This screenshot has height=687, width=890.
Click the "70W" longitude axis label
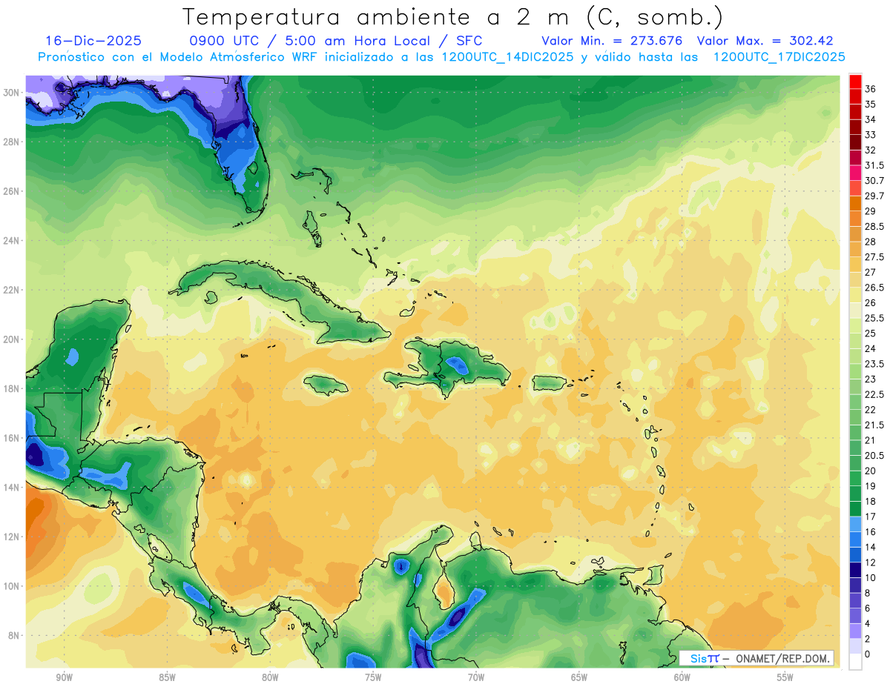(476, 677)
